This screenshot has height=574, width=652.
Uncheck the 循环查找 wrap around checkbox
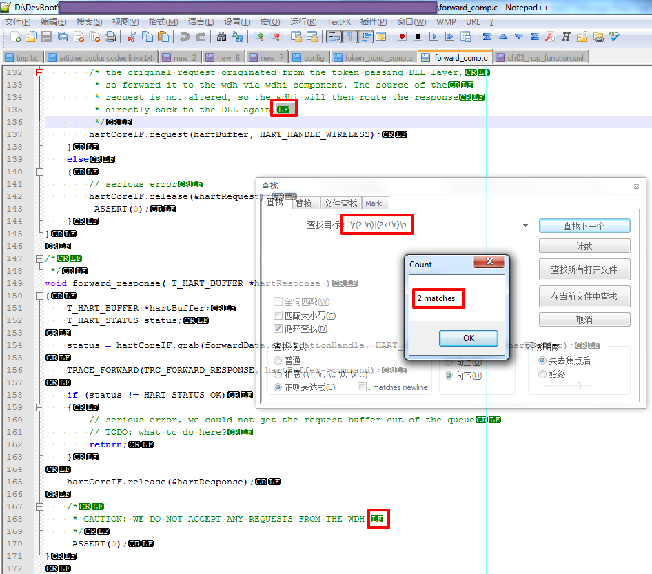coord(278,329)
